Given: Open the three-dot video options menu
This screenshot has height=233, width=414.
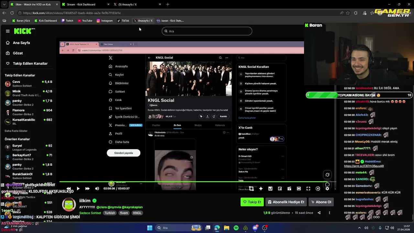Looking at the screenshot, I should point(329,213).
